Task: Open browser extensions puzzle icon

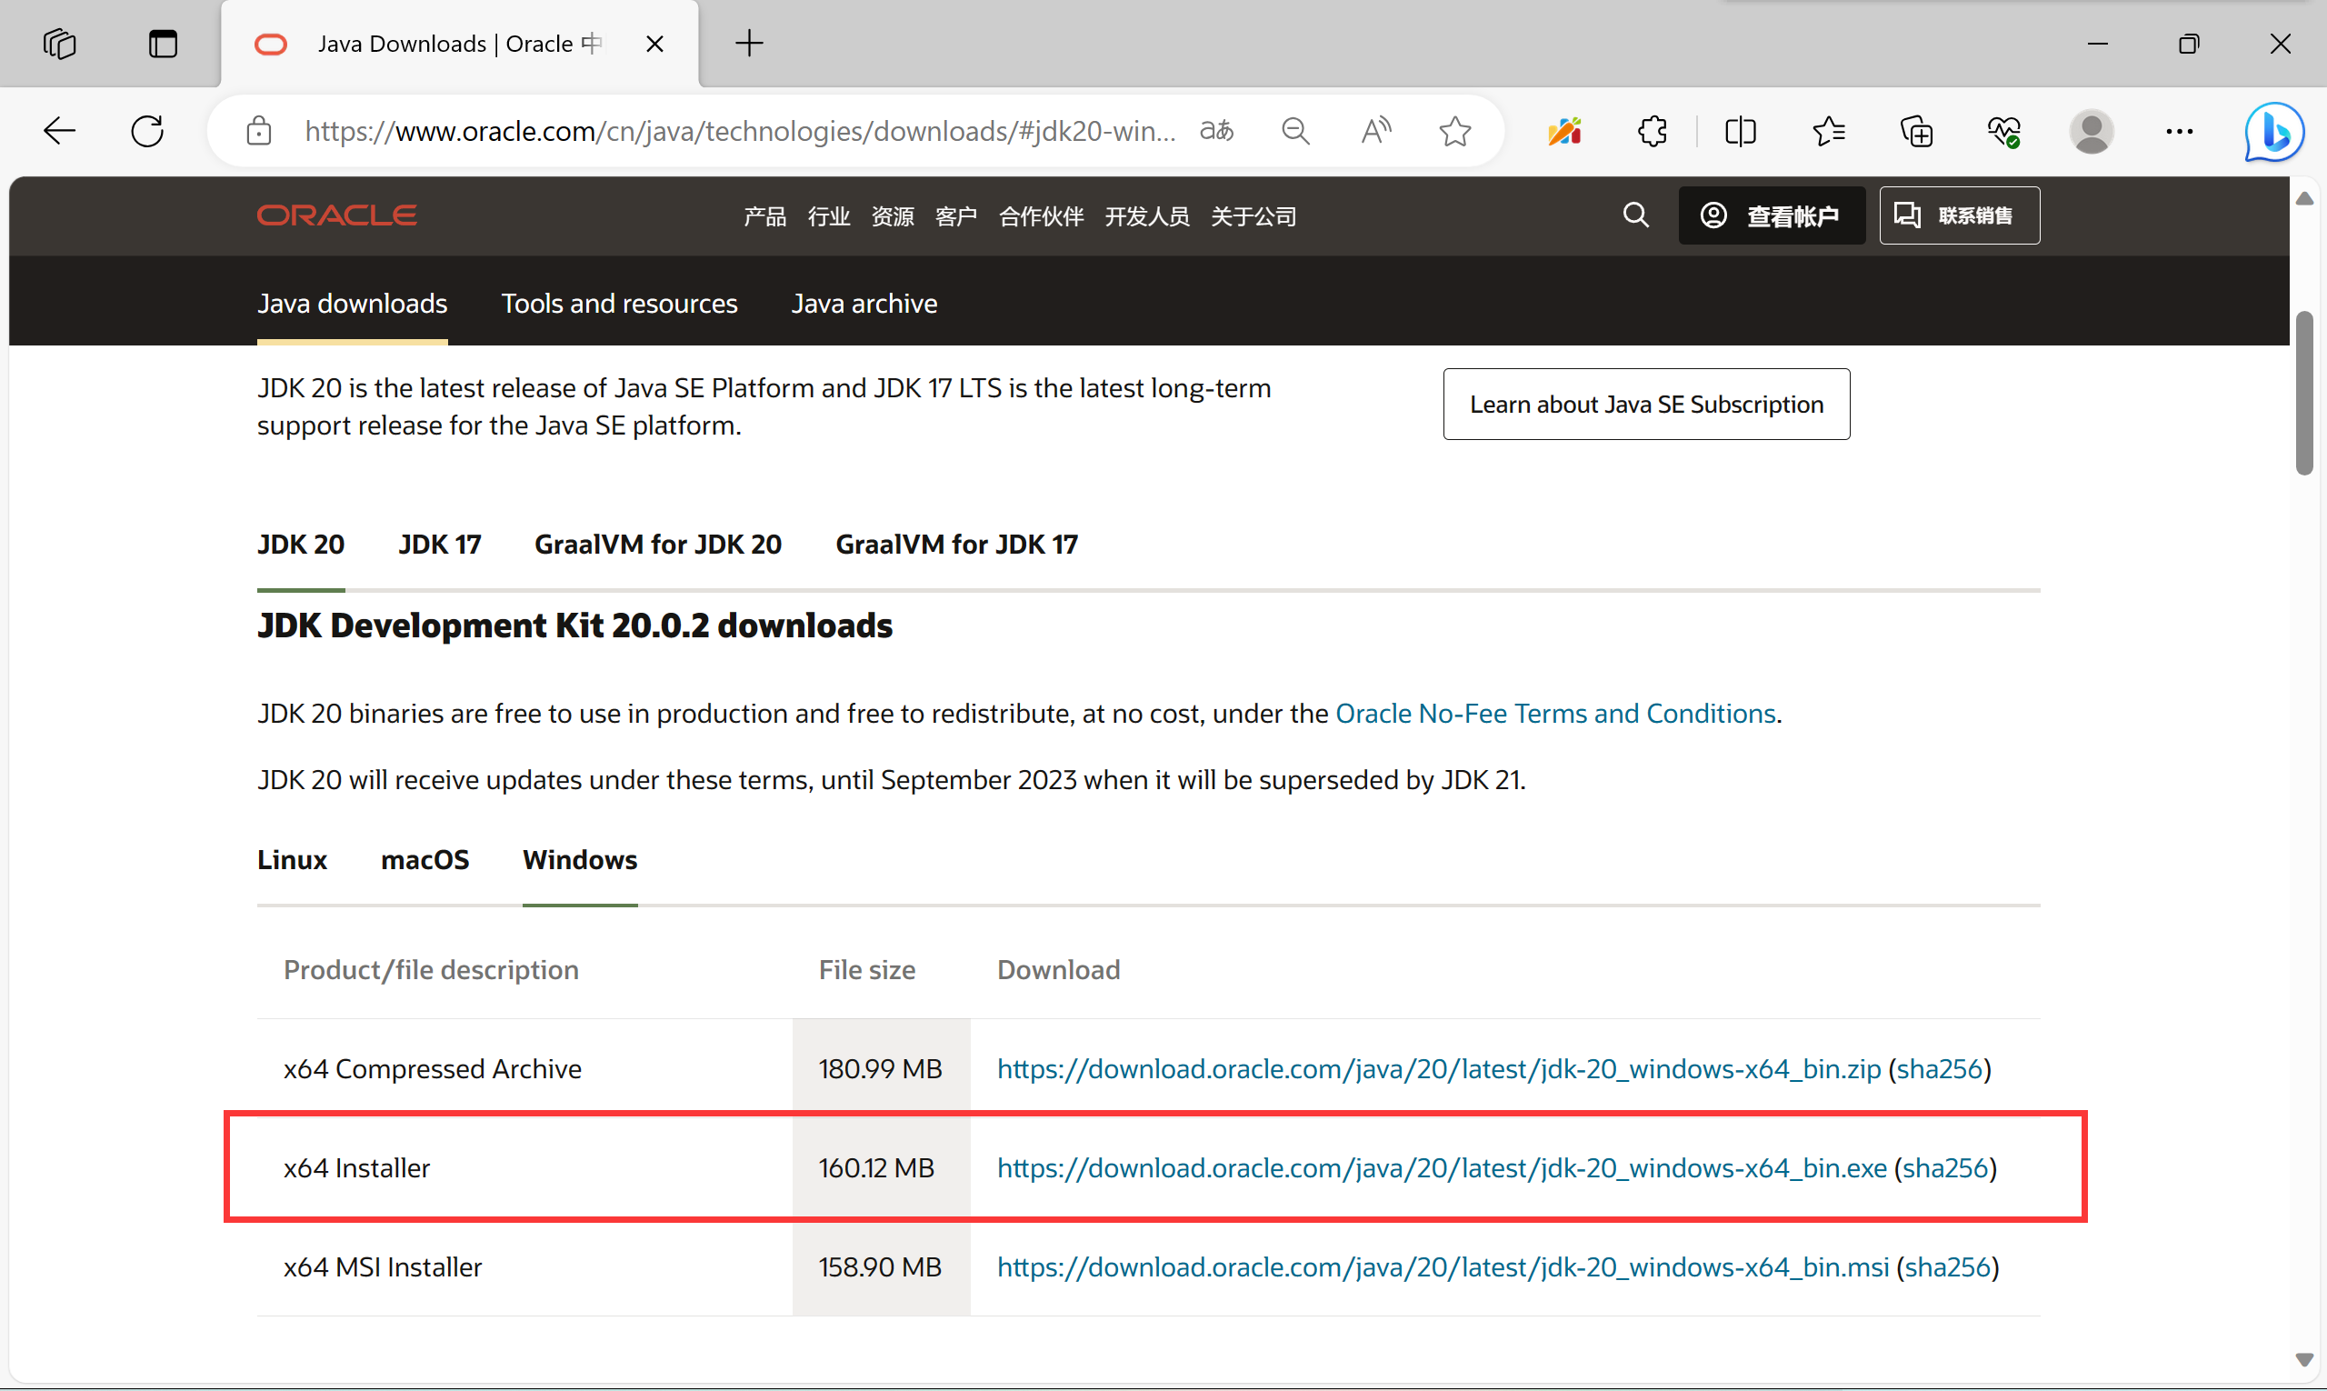Action: (1653, 131)
